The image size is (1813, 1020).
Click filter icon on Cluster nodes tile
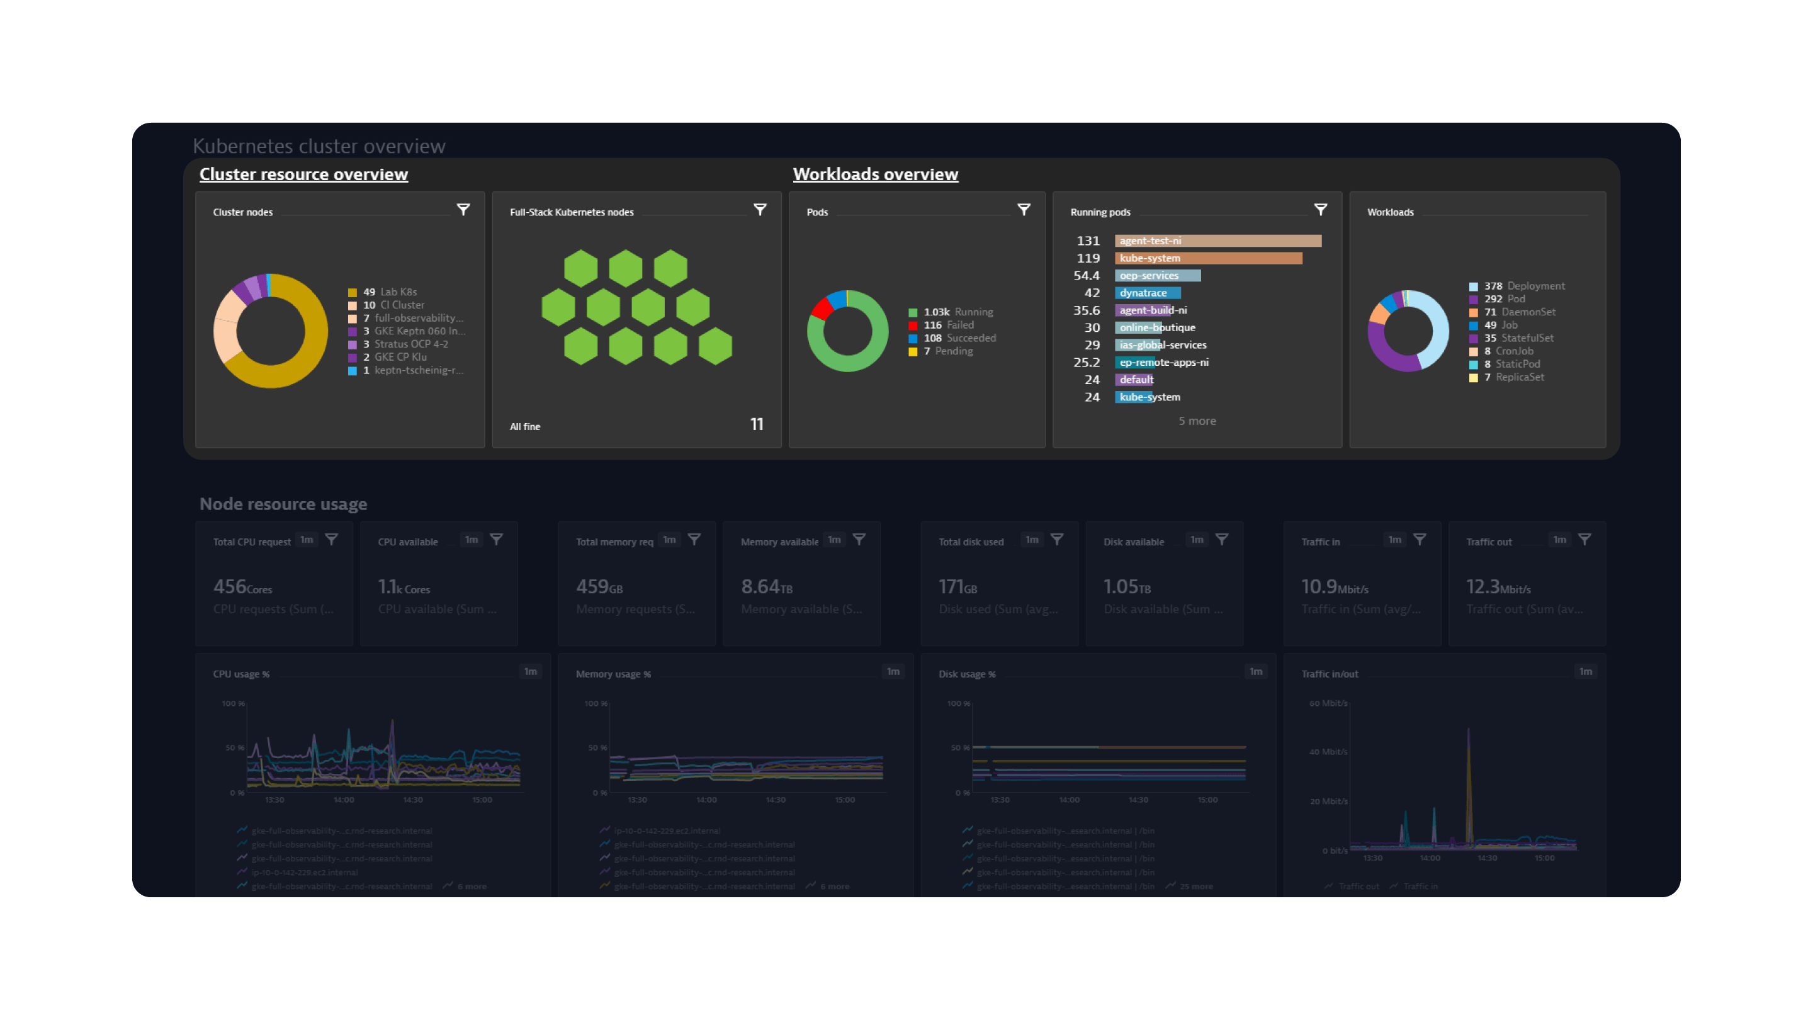pyautogui.click(x=463, y=210)
